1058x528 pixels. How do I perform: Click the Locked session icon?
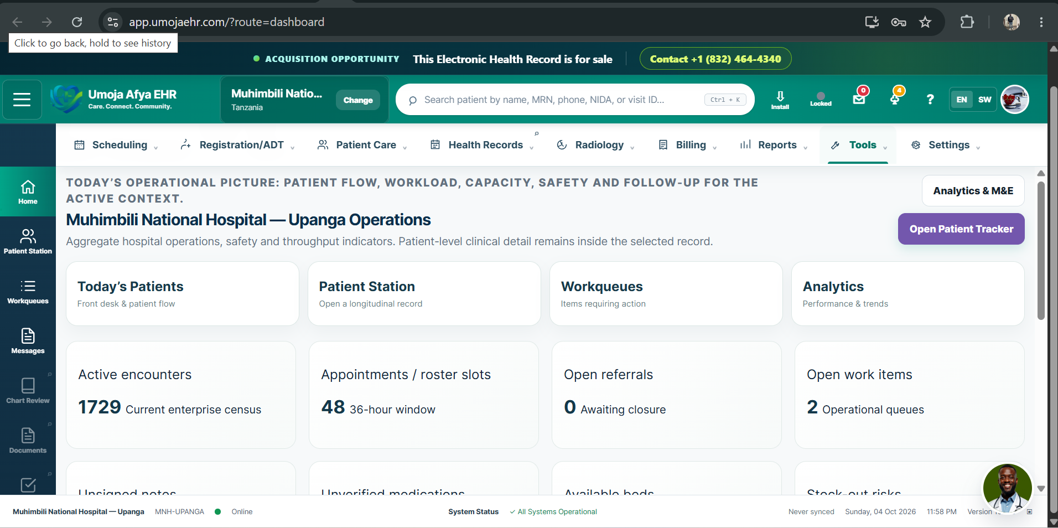(821, 100)
